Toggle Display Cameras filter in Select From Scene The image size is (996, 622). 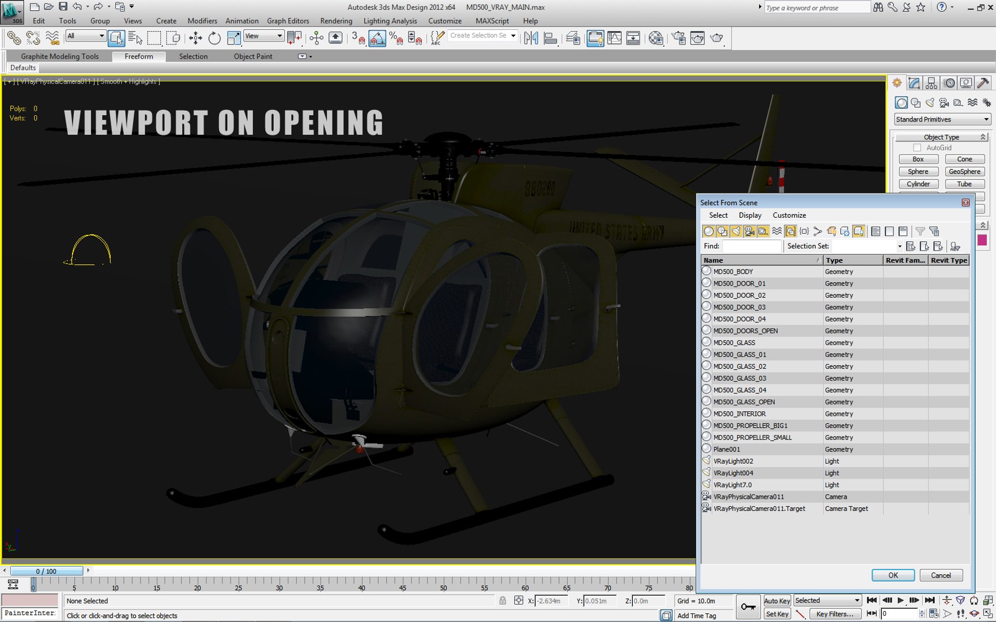749,231
